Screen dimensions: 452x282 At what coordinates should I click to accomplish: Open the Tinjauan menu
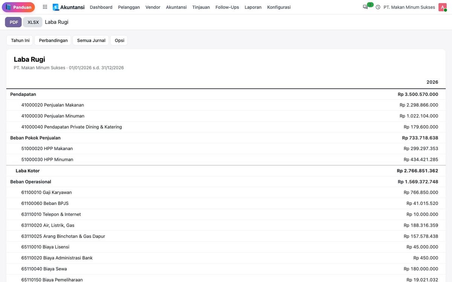pos(201,7)
